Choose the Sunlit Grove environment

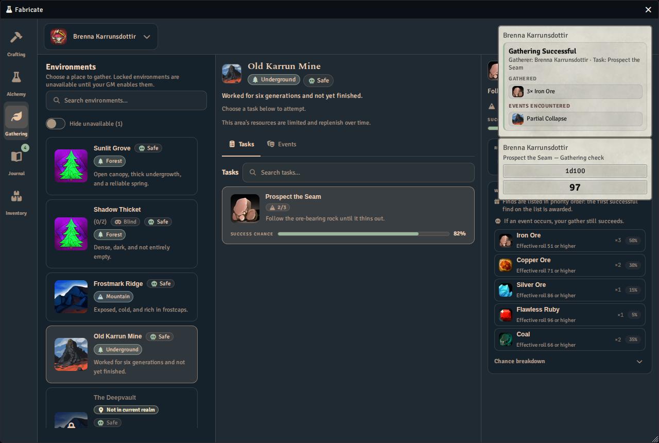click(122, 166)
